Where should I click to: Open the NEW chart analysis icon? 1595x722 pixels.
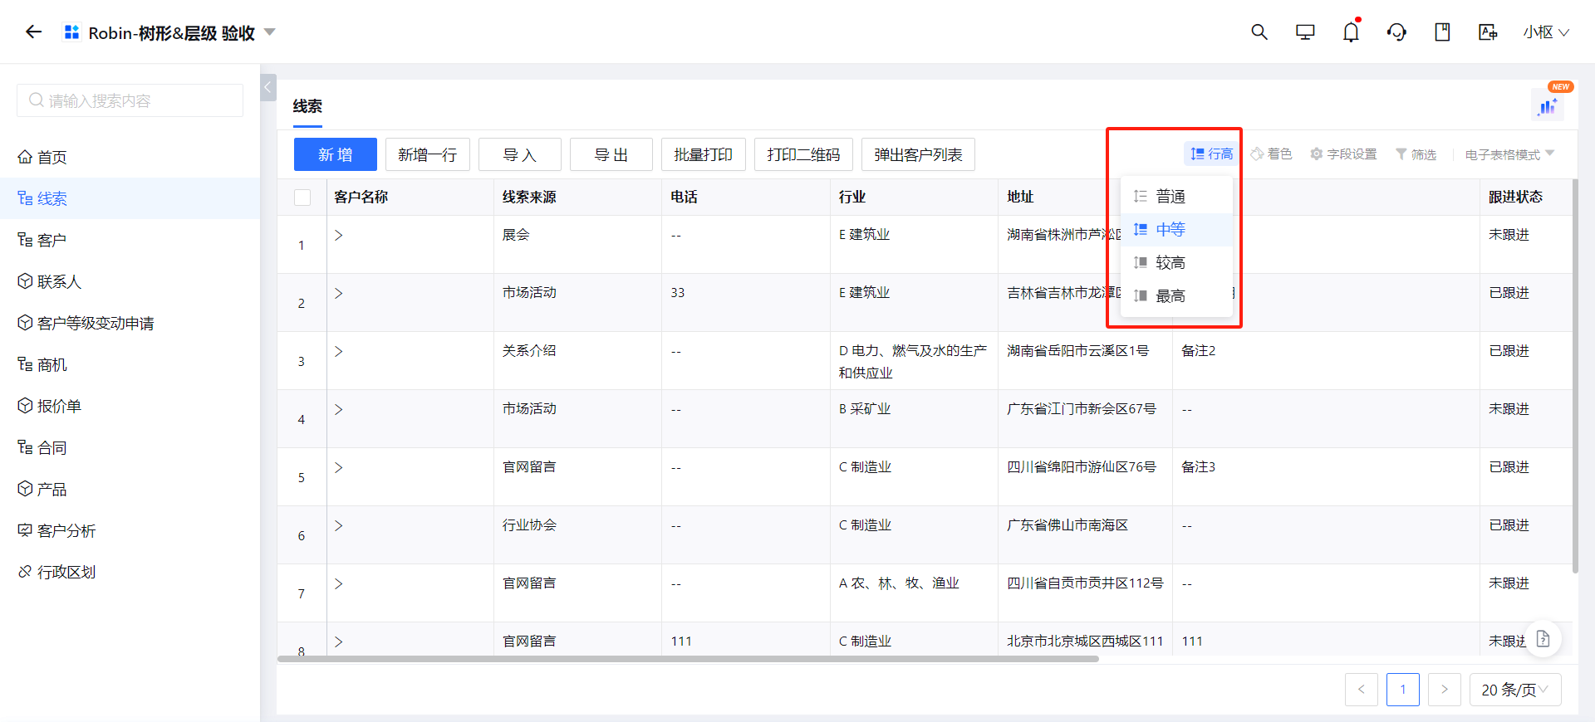pos(1548,105)
